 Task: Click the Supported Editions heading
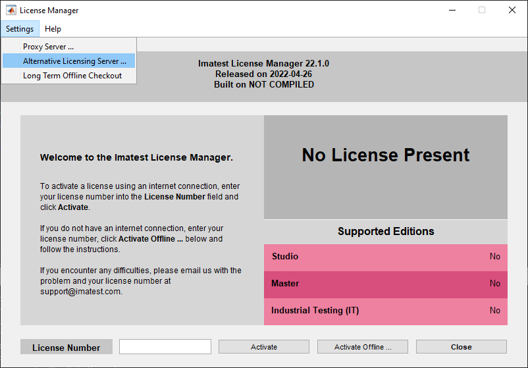[386, 231]
